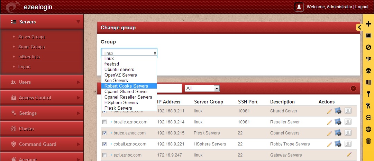Expand brozlie.eznoc.com row with plus sign
Image resolution: width=374 pixels, height=161 pixels.
coord(111,122)
